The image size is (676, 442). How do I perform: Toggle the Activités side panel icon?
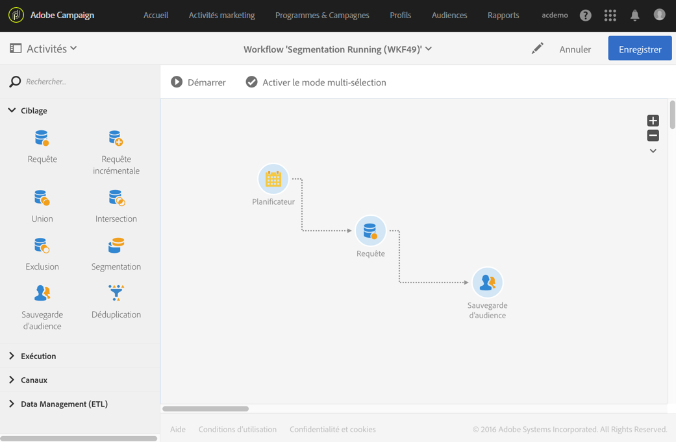point(16,49)
